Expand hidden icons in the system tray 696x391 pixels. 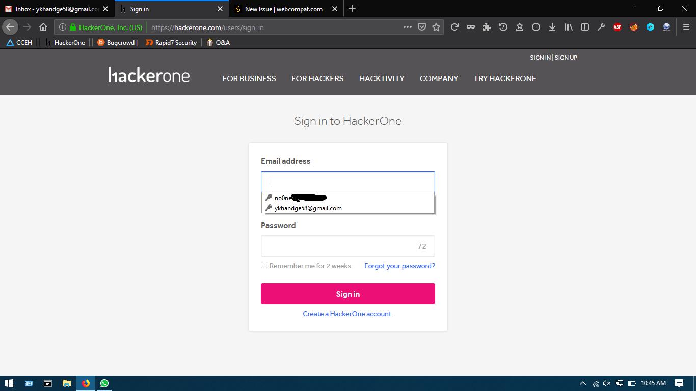coord(582,383)
